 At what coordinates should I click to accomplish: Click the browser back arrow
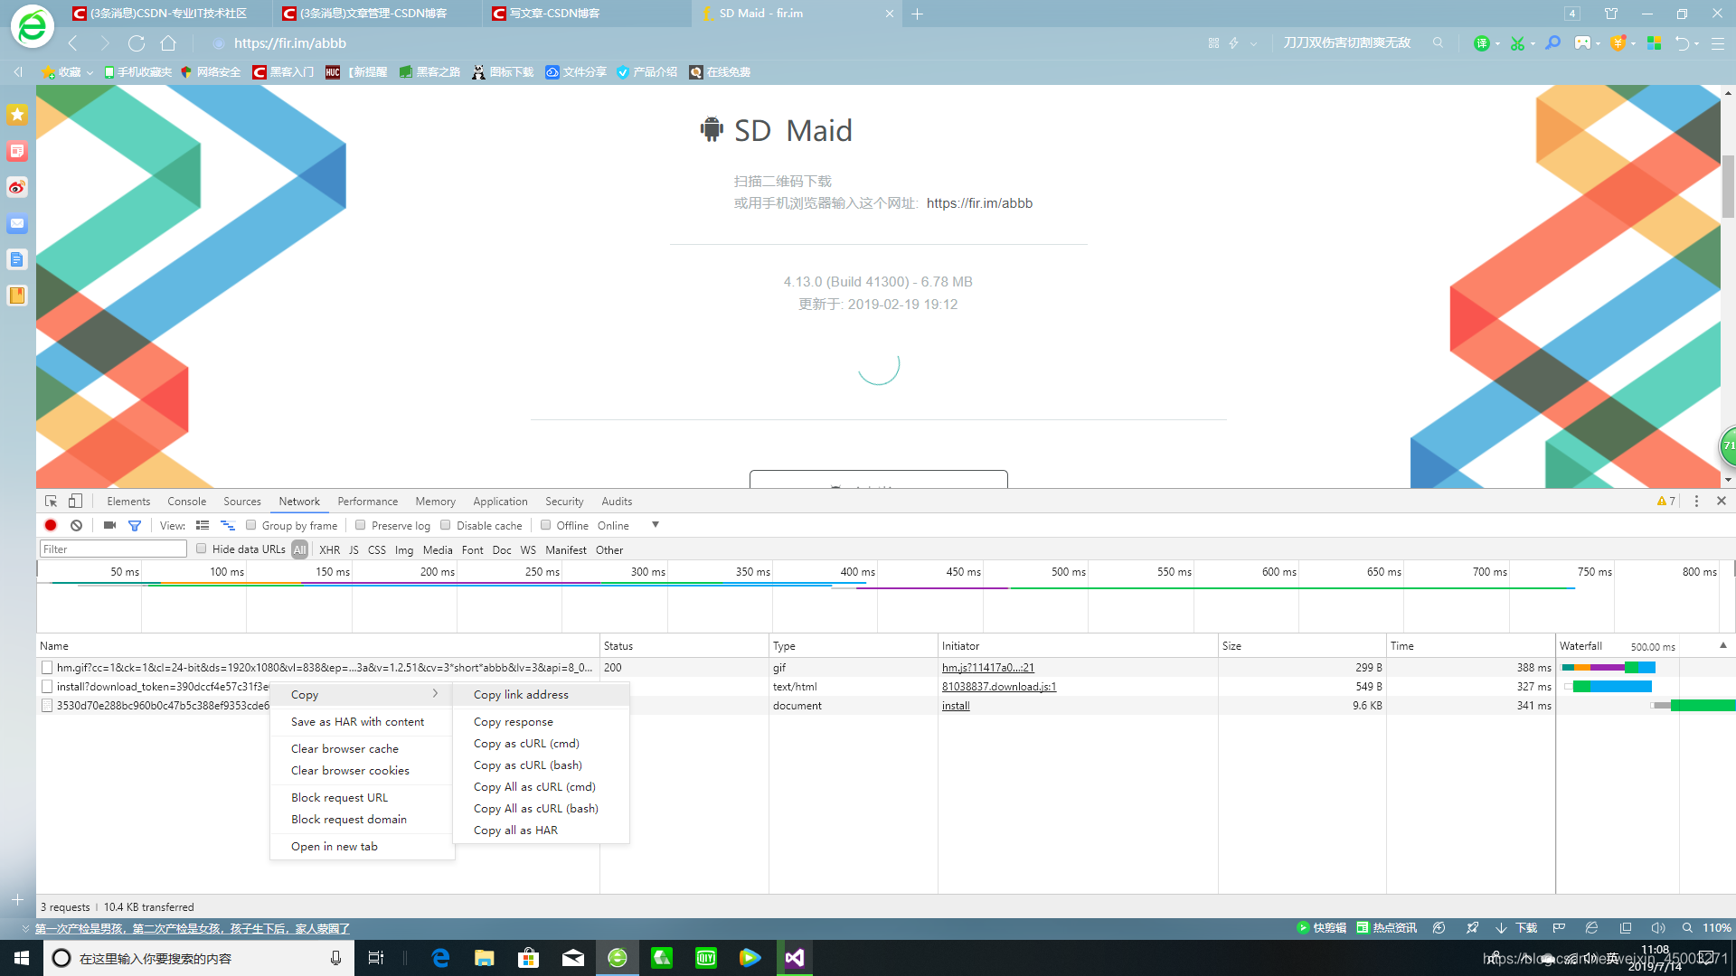click(x=73, y=43)
